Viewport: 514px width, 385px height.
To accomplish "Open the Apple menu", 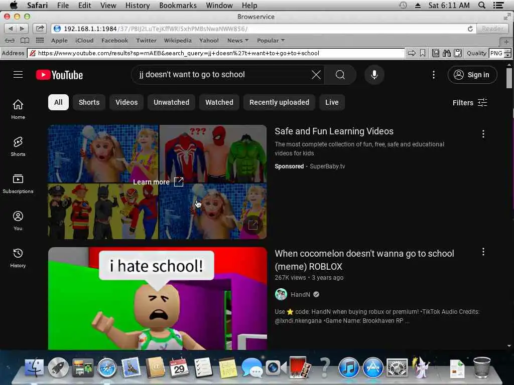I will click(x=14, y=5).
